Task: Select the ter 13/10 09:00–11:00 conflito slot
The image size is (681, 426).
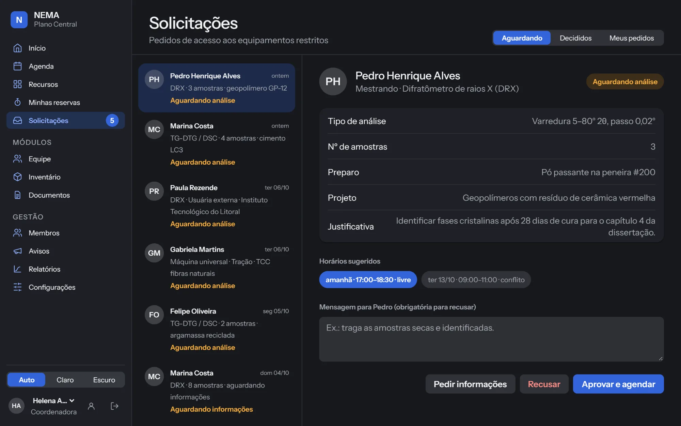Action: pyautogui.click(x=476, y=279)
